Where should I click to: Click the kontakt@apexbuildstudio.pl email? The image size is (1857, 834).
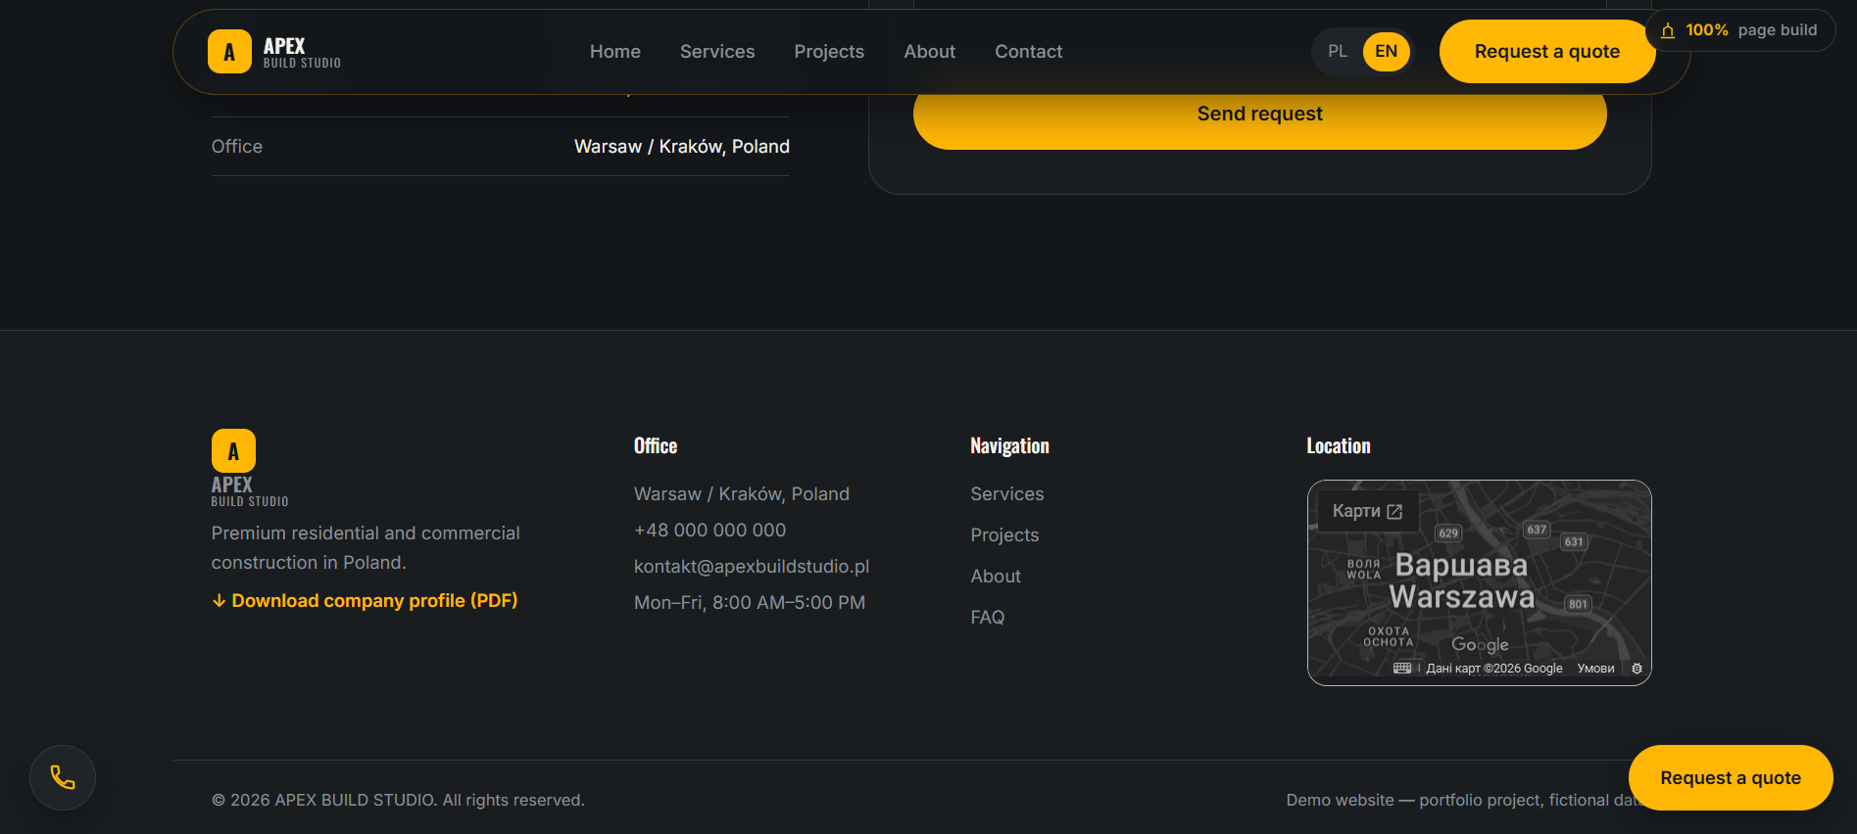752,567
